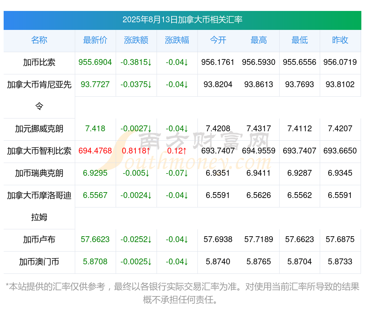
Task: Click lowest price 7.4112
Action: 300,129
